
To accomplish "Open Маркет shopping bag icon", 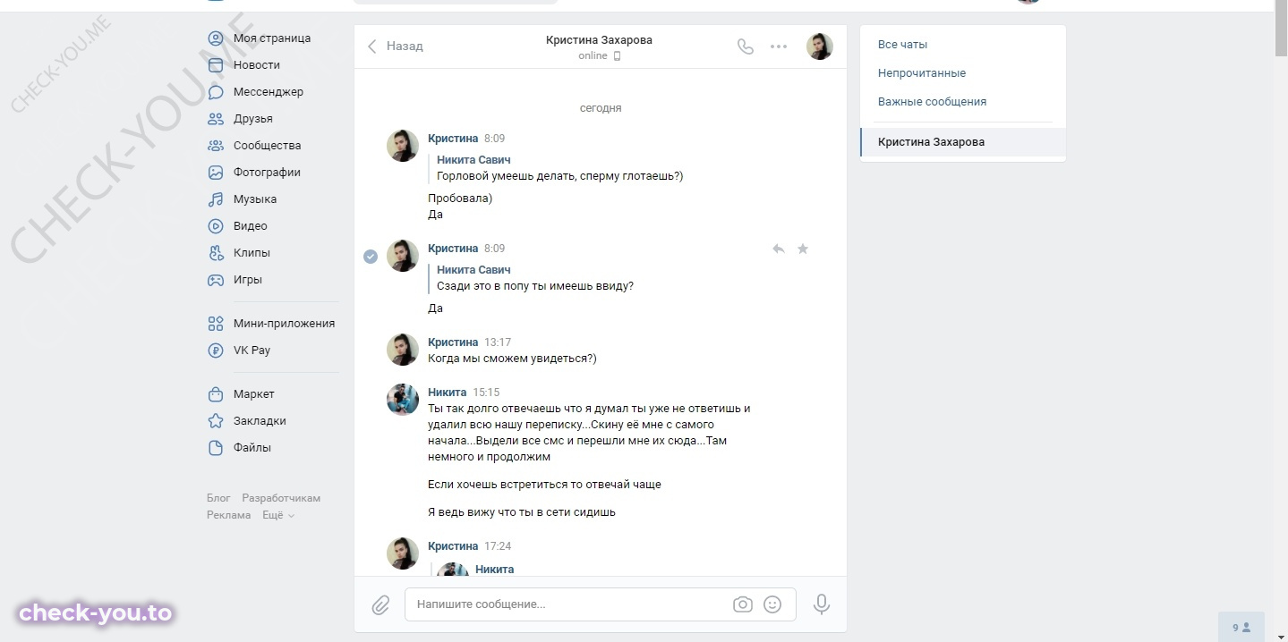I will [216, 394].
